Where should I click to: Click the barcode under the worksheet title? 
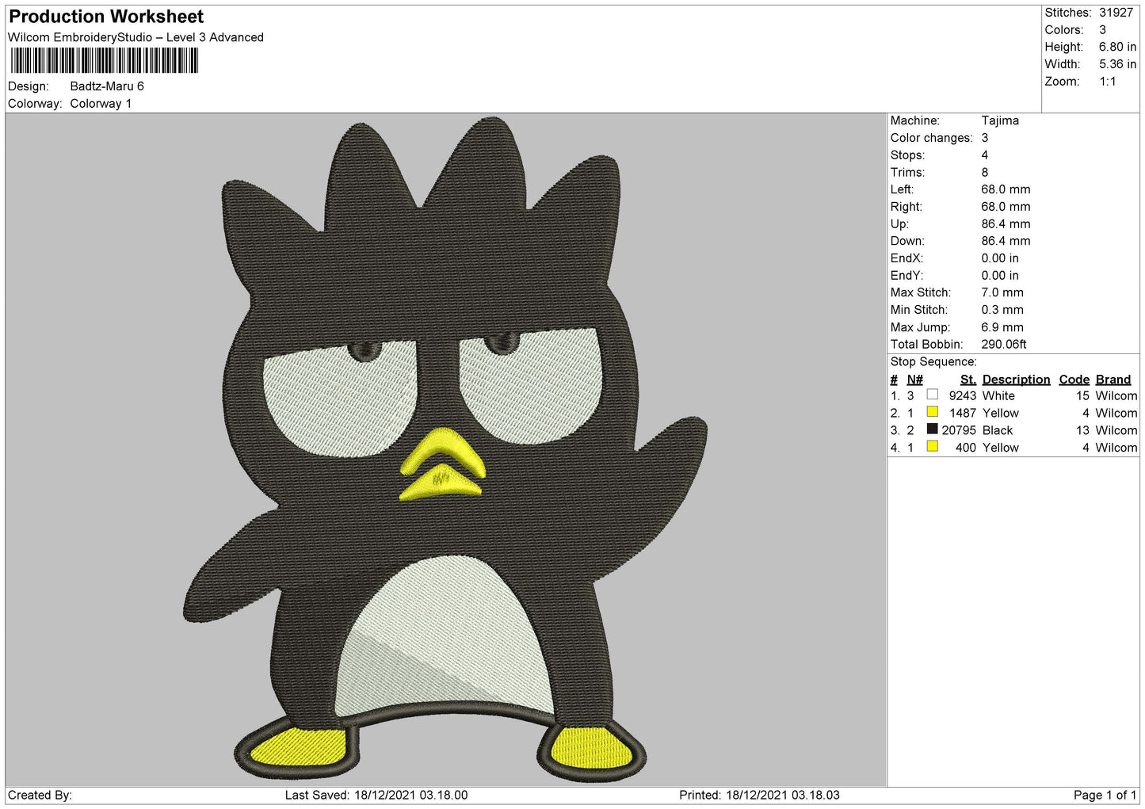104,60
